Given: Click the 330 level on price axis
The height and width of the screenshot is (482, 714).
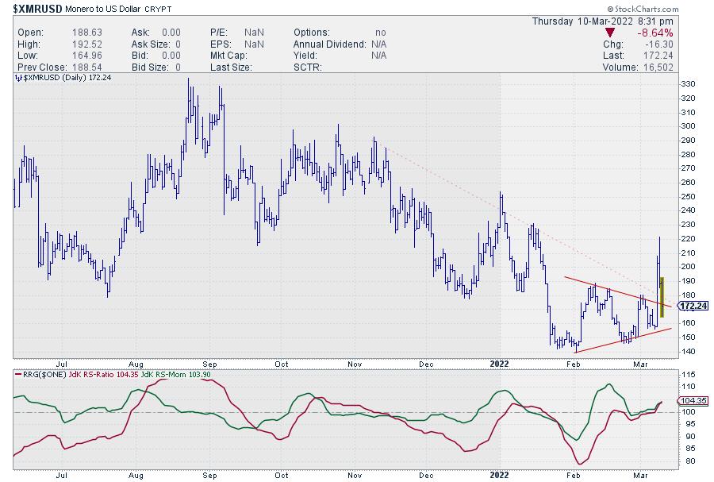Looking at the screenshot, I should pos(688,84).
